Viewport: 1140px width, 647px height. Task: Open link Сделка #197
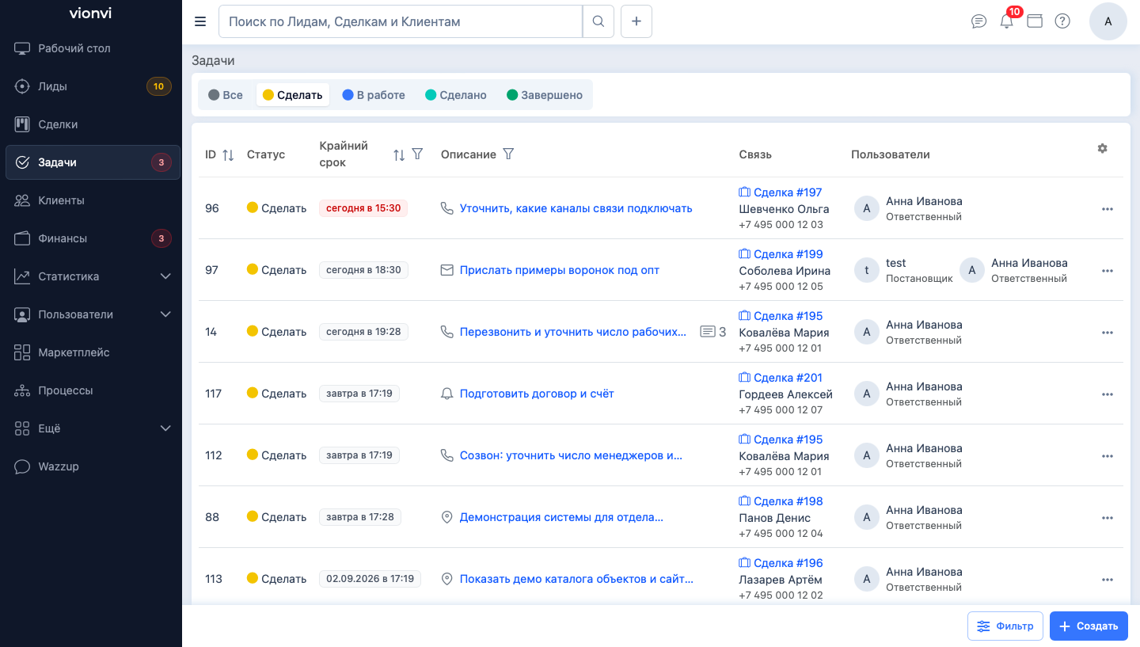781,192
